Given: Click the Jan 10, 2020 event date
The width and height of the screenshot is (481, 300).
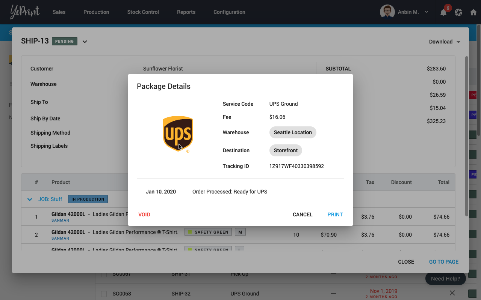Looking at the screenshot, I should point(161,192).
